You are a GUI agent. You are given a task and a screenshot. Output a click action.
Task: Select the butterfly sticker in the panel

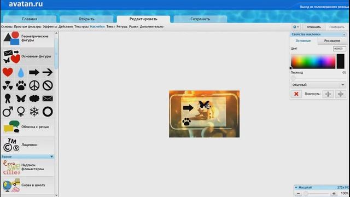[x=21, y=99]
